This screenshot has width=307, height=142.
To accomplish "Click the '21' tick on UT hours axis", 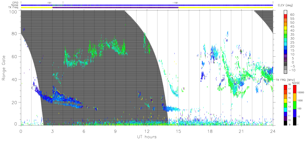I will click(241, 131).
